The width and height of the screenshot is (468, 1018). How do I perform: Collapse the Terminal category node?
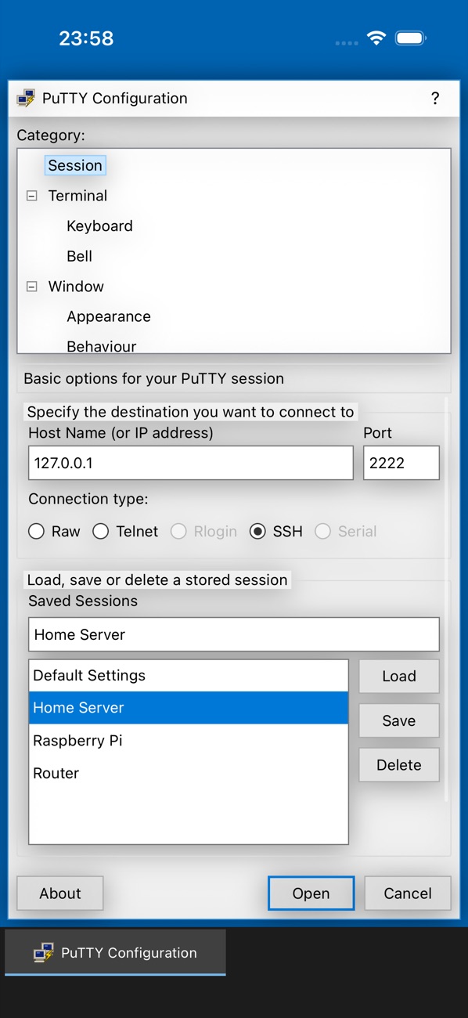tap(32, 196)
